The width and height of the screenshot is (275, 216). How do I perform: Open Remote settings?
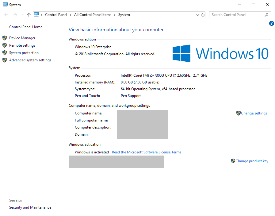(22, 45)
